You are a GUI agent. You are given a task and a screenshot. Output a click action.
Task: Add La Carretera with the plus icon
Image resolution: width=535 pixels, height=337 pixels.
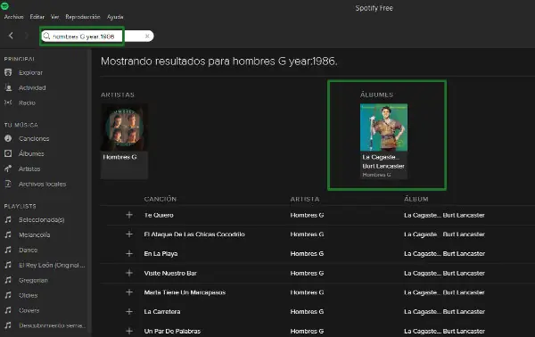click(129, 311)
